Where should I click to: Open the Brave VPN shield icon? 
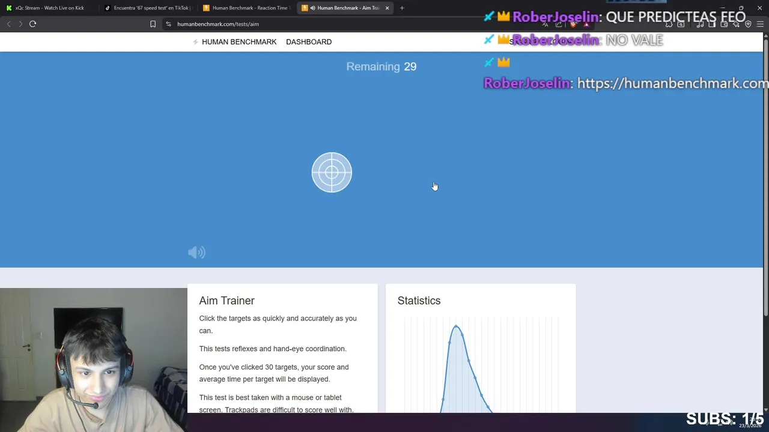click(748, 24)
